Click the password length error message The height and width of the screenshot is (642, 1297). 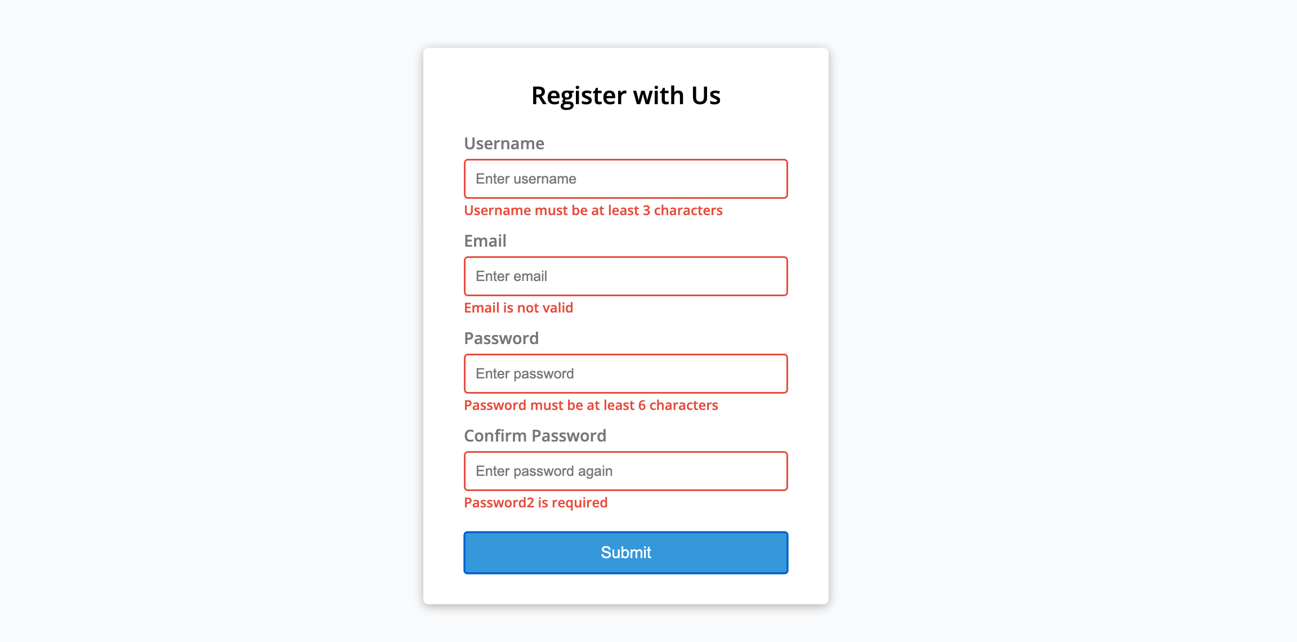click(591, 405)
